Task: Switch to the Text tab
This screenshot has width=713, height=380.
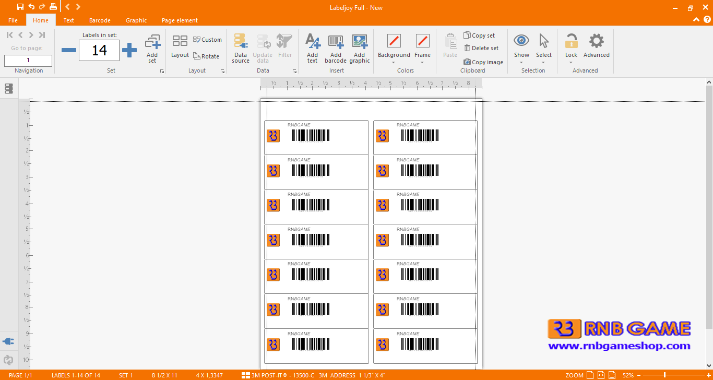Action: point(69,20)
